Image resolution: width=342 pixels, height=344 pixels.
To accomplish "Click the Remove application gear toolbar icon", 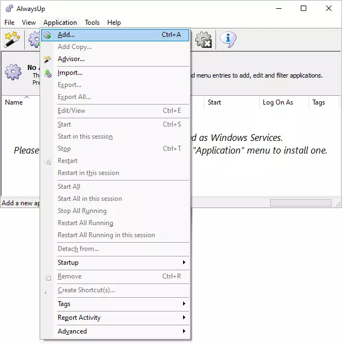I will coord(203,40).
